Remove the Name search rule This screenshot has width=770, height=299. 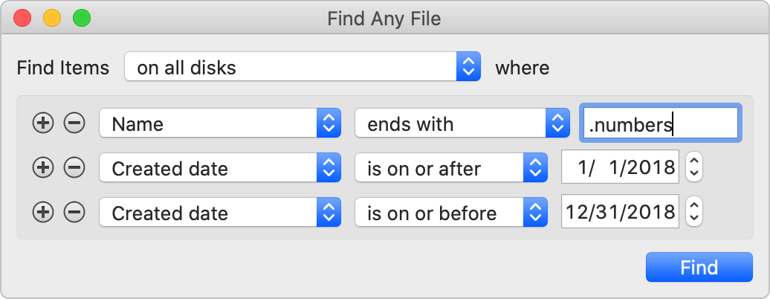(74, 123)
